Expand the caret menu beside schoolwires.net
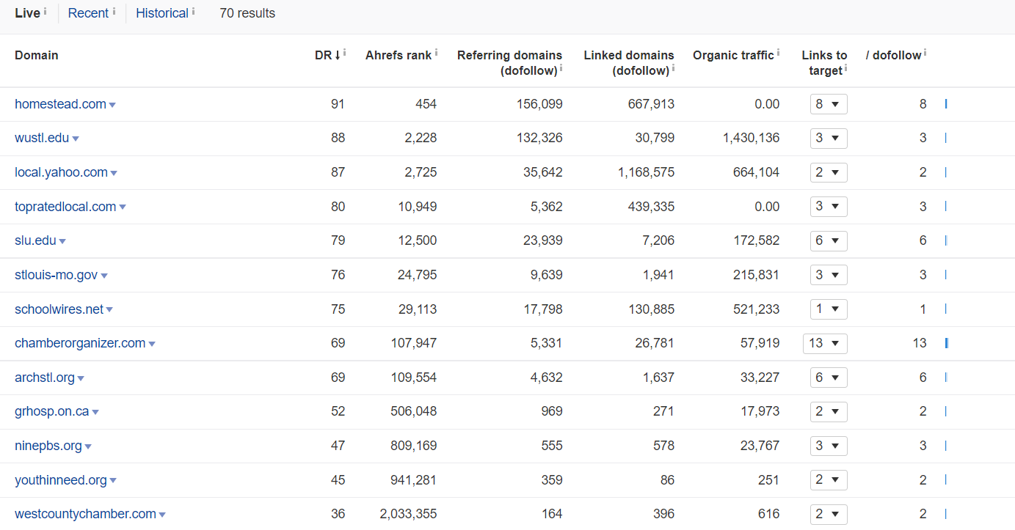The height and width of the screenshot is (530, 1015). (109, 311)
